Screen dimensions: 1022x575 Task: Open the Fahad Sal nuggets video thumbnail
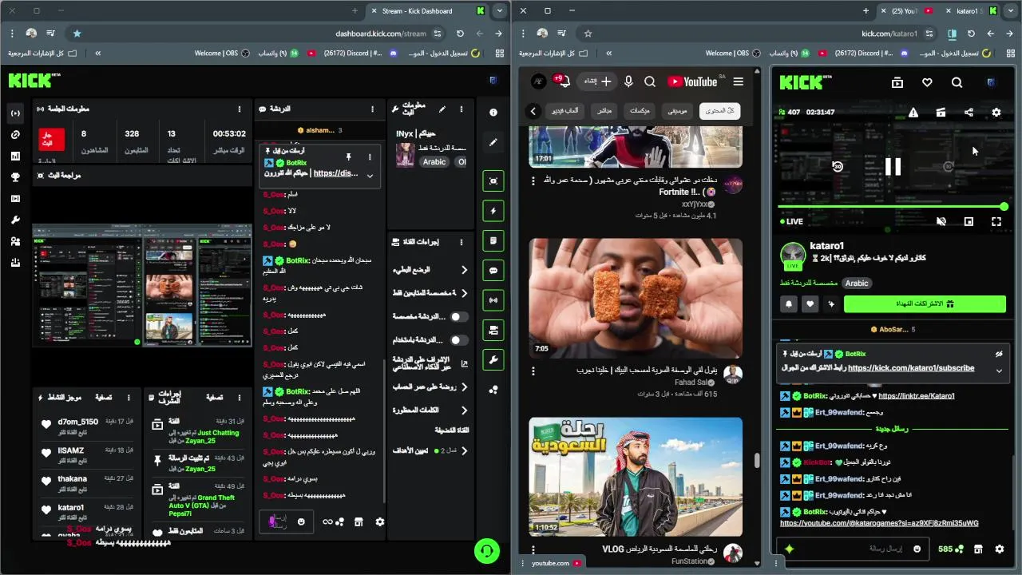click(x=636, y=298)
